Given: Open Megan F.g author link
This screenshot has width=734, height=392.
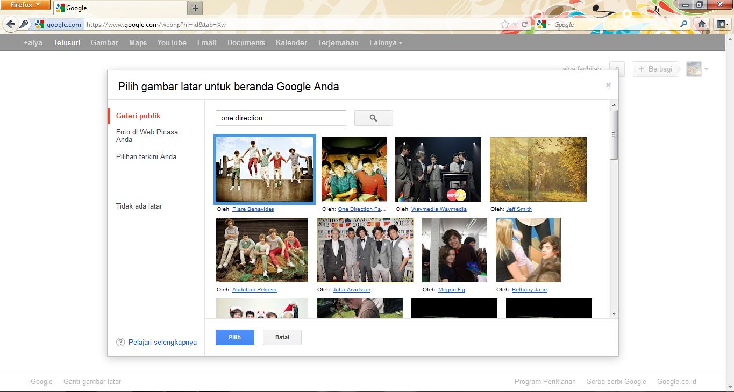Looking at the screenshot, I should pyautogui.click(x=452, y=289).
